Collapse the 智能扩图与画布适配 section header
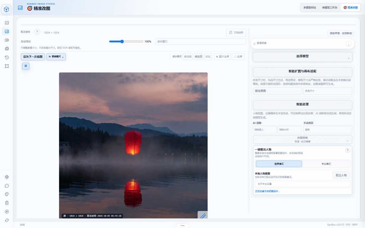This screenshot has height=228, width=365. 302,72
